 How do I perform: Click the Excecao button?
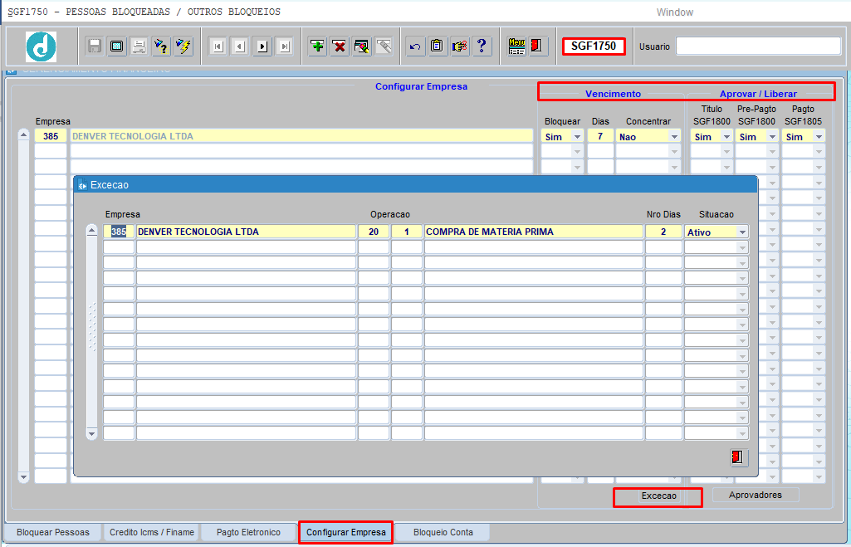(659, 496)
